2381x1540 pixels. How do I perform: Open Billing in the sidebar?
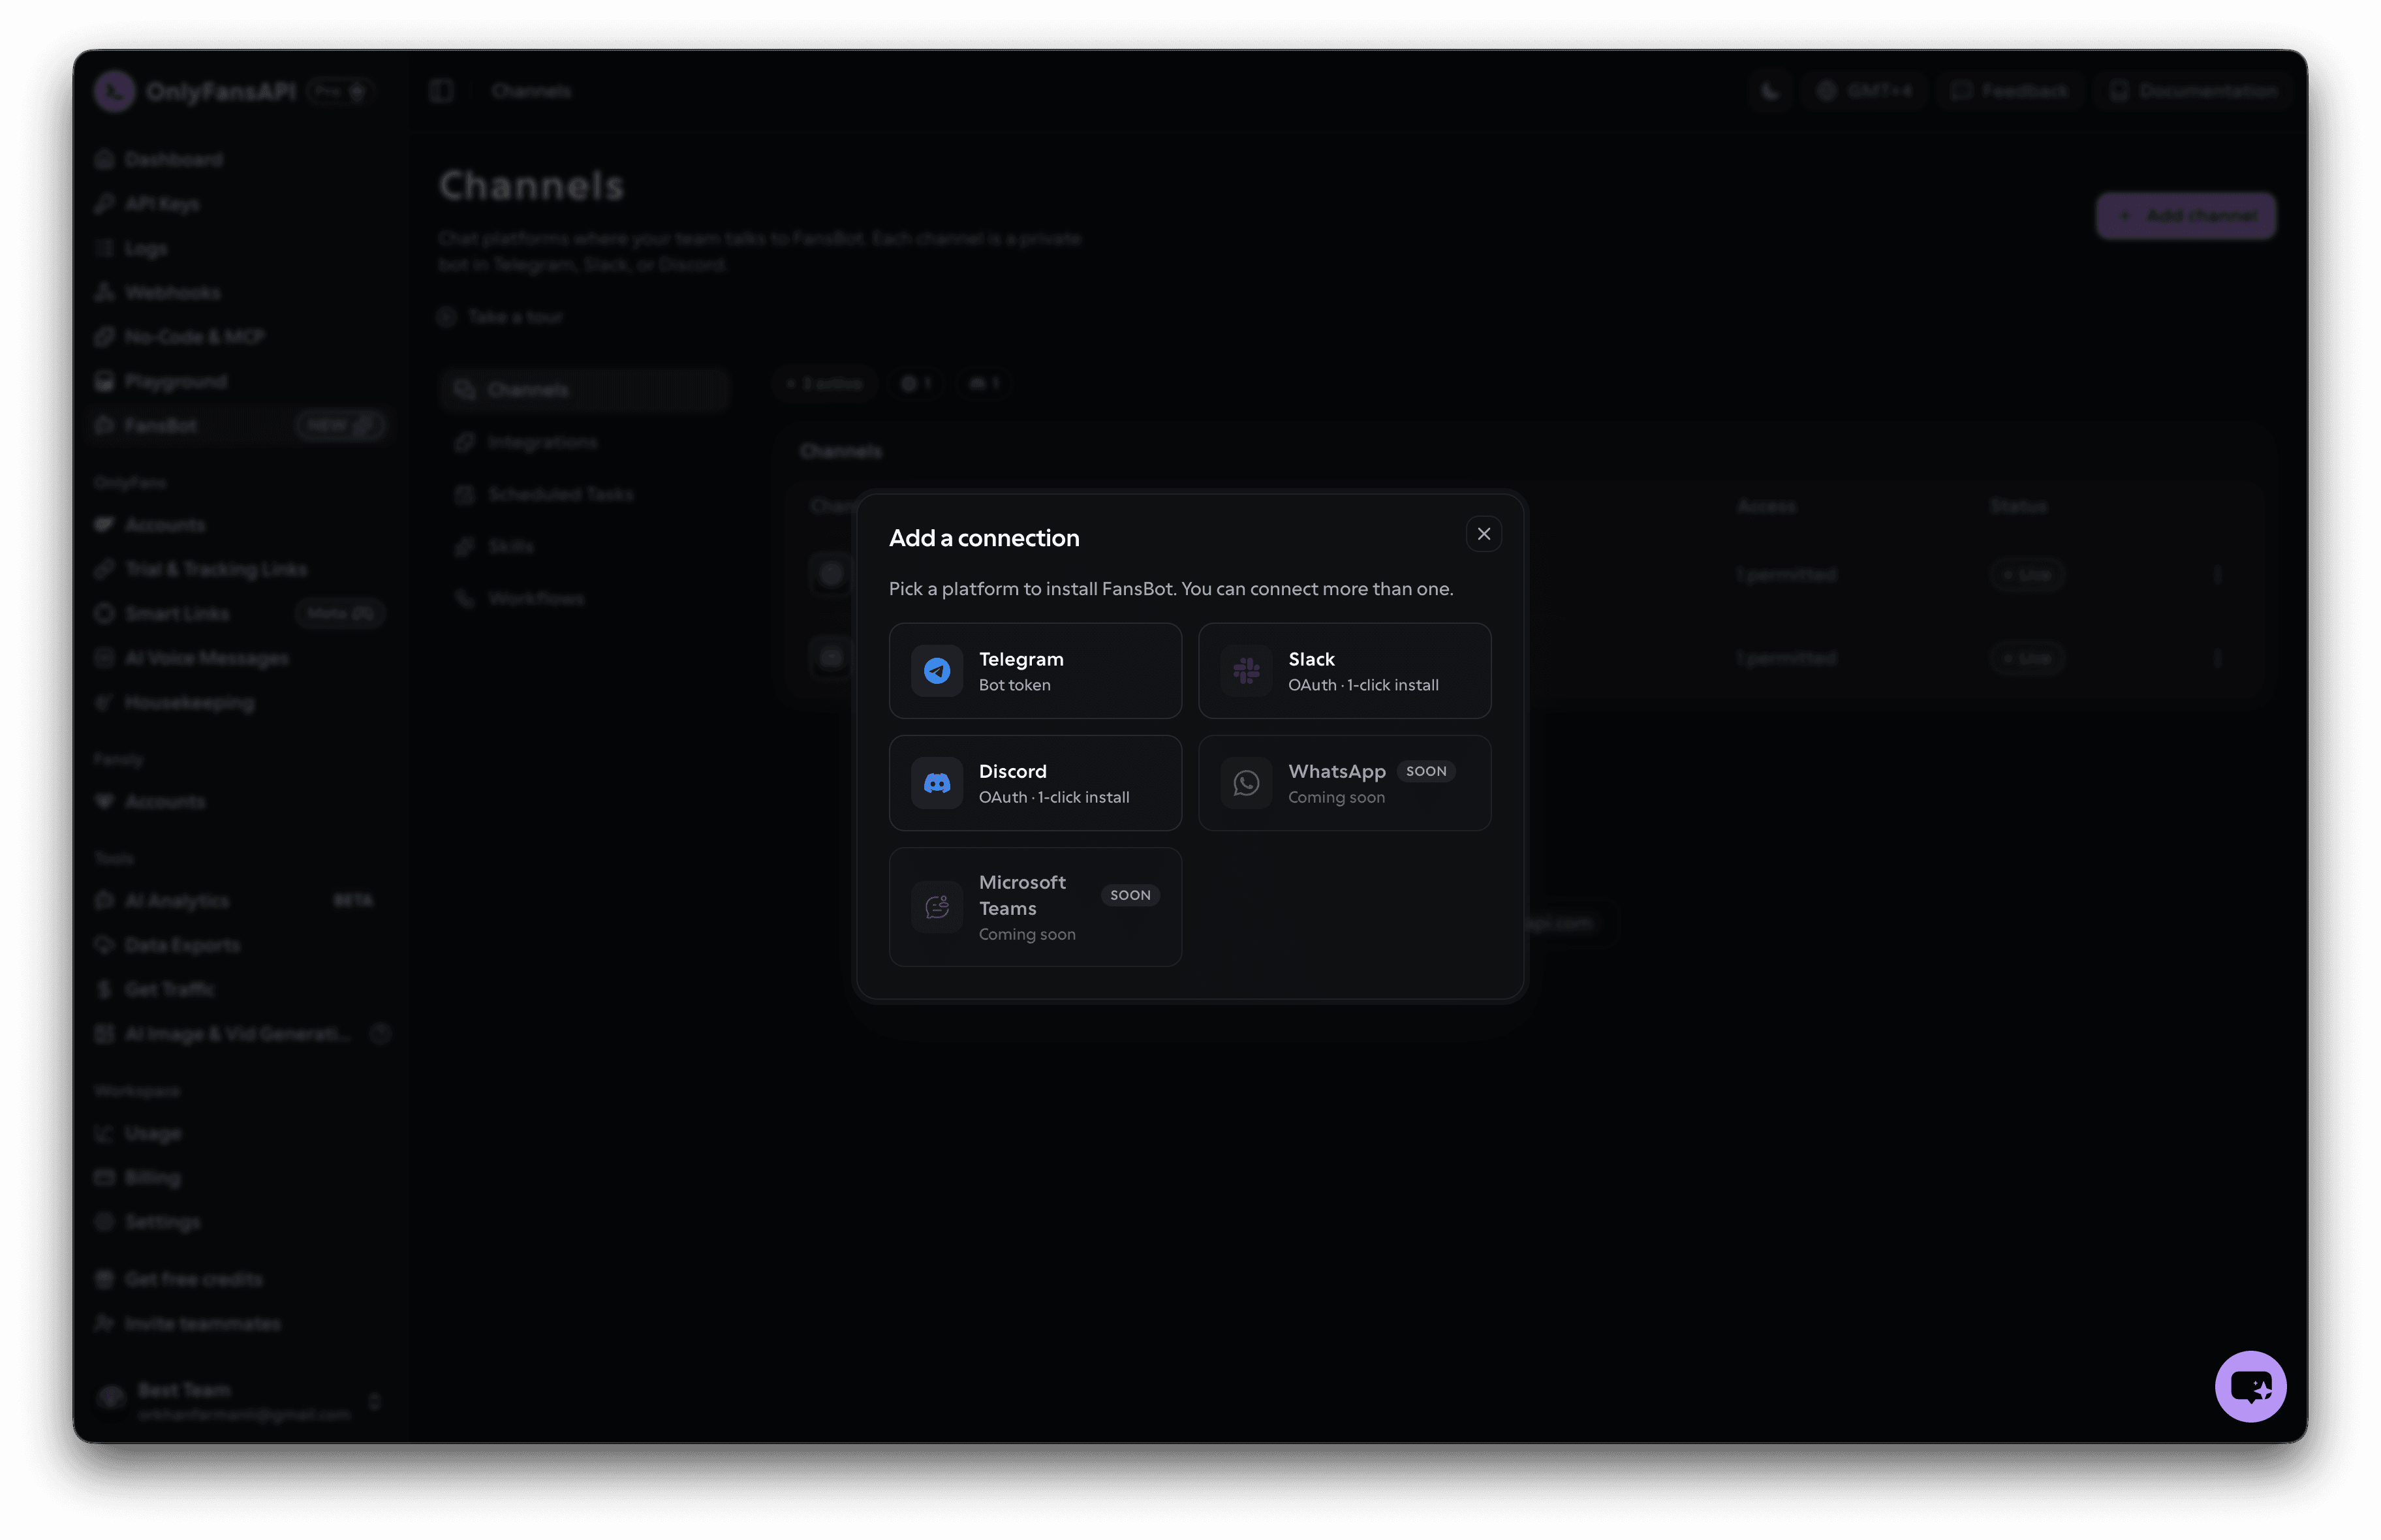click(240, 1178)
